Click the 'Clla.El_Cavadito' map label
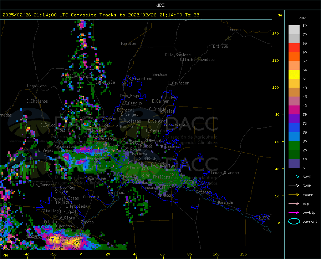This screenshot has width=321, height=259. (197, 59)
